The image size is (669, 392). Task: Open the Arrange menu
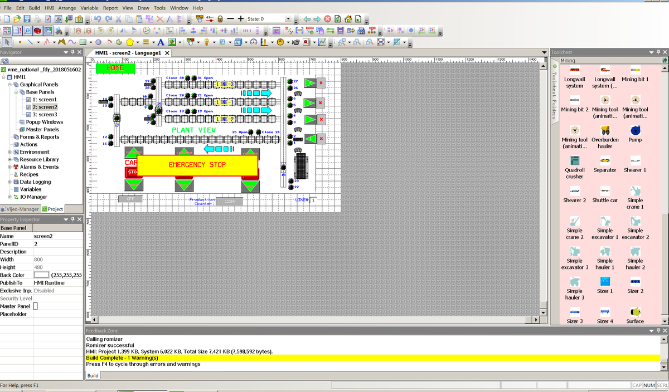67,8
